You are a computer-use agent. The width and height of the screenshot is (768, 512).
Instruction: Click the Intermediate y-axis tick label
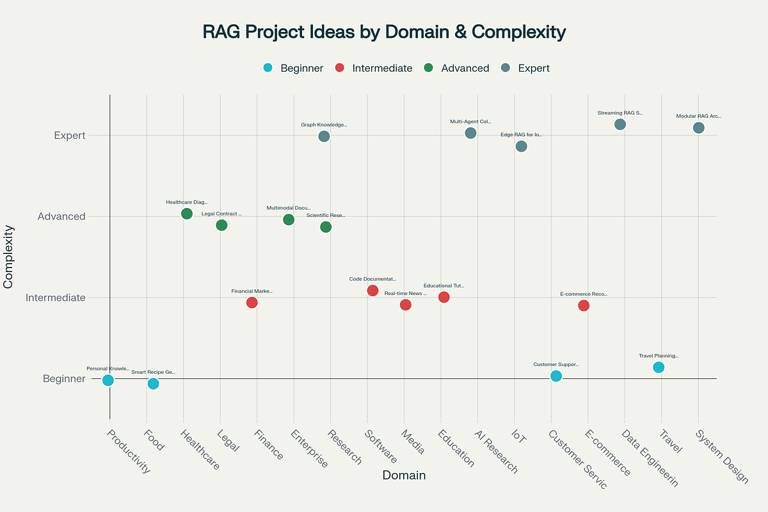tap(55, 298)
